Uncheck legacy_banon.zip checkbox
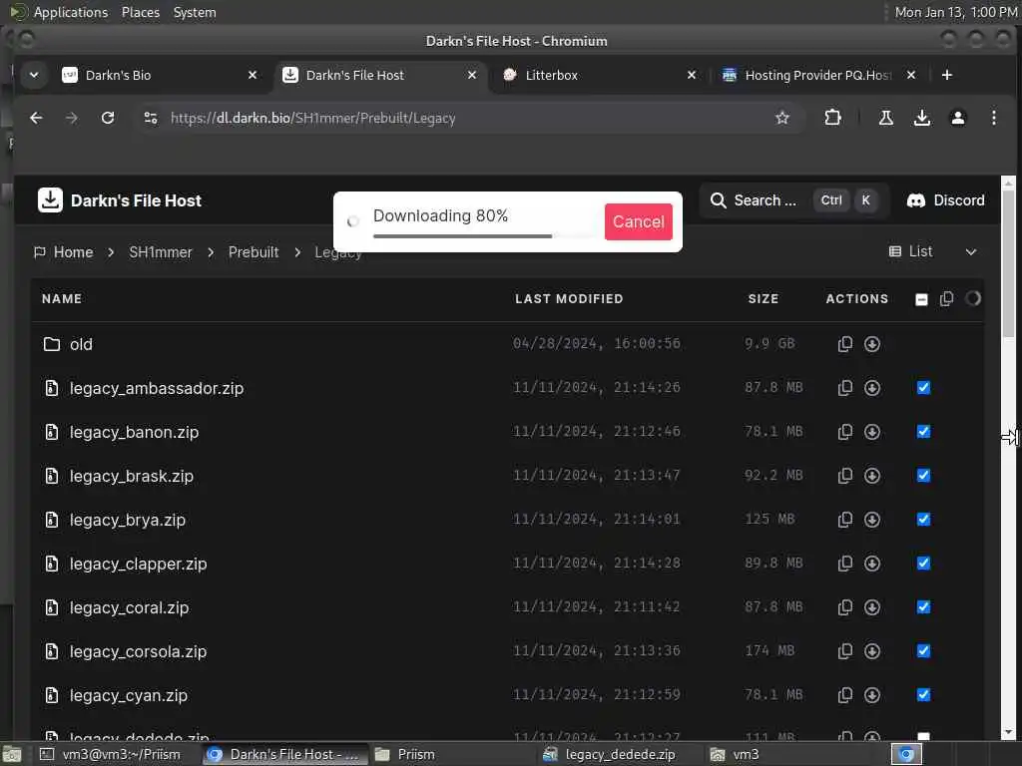Screen dimensions: 1022x766 pyautogui.click(x=923, y=431)
